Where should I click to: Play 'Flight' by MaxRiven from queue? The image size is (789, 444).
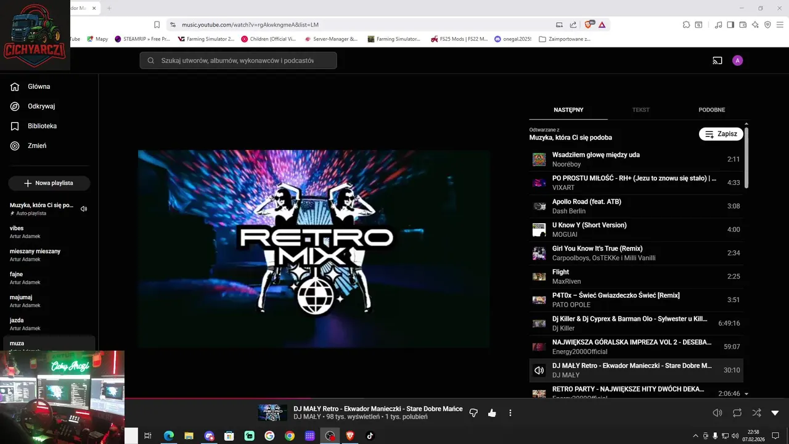(x=636, y=277)
